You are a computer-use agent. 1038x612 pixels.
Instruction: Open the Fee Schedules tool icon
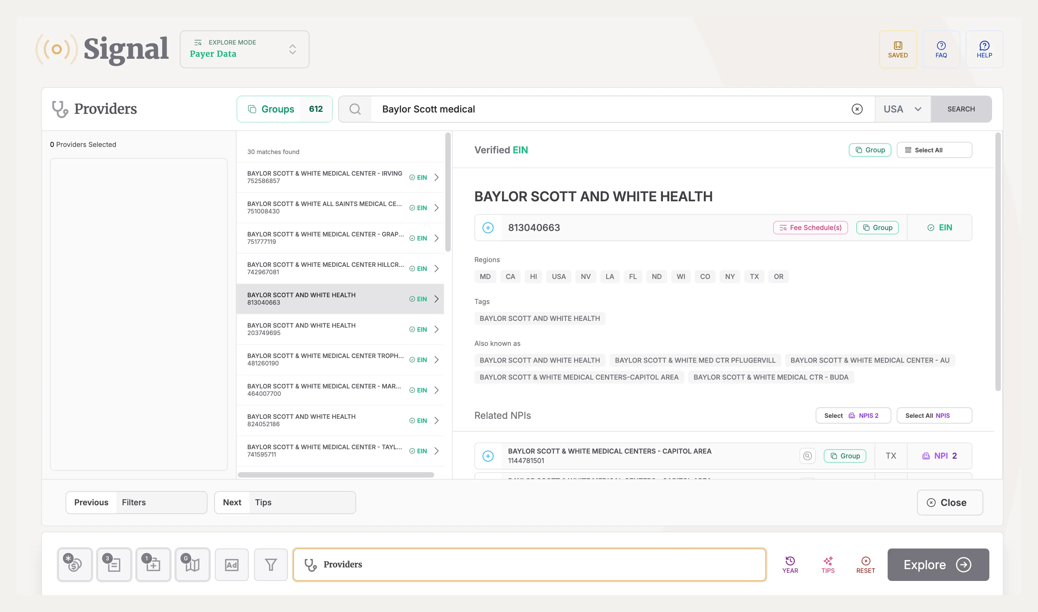74,565
